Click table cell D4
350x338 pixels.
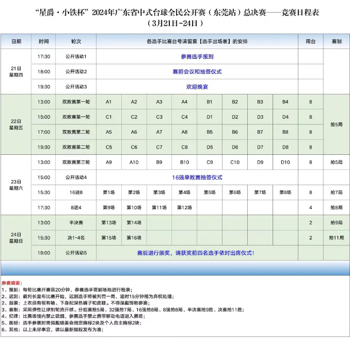coord(285,117)
